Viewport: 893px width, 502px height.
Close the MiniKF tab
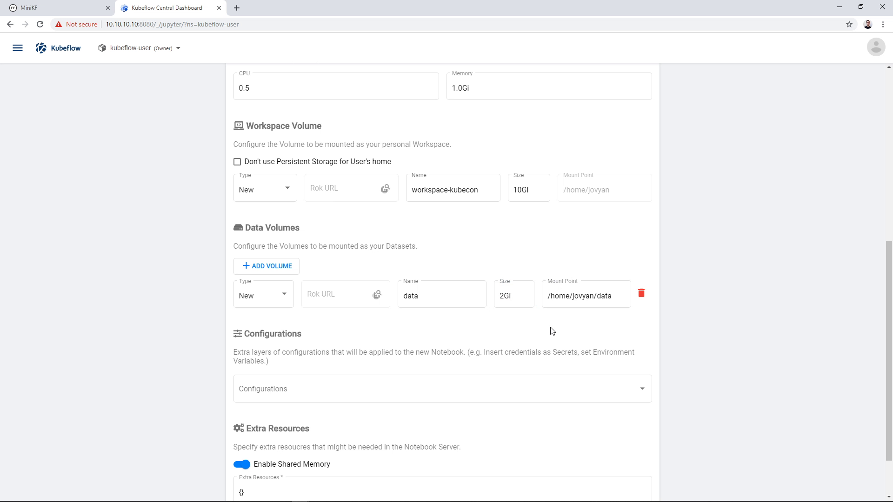(108, 8)
